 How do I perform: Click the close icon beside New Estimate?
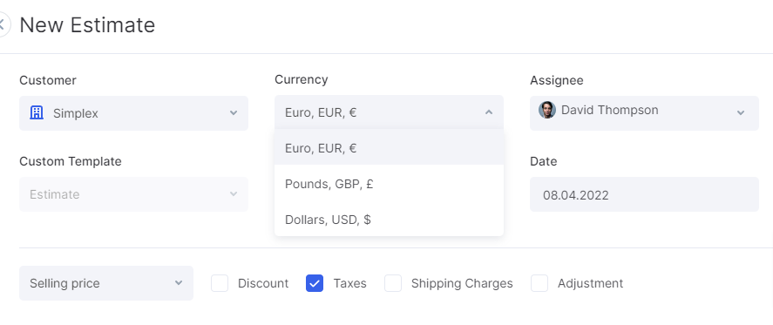[x=3, y=24]
